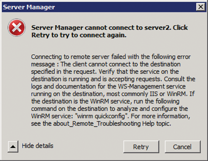Click the Hide details label
Image resolution: width=208 pixels, height=161 pixels.
[37, 146]
